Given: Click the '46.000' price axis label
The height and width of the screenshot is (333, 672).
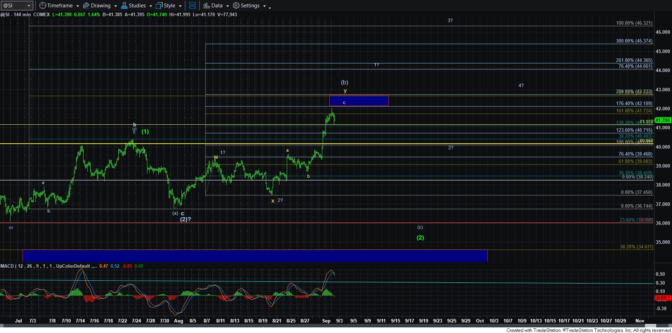Looking at the screenshot, I should coord(663,32).
